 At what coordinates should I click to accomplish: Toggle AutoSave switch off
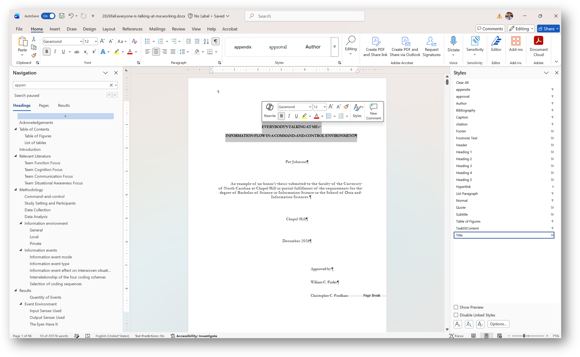tap(48, 16)
